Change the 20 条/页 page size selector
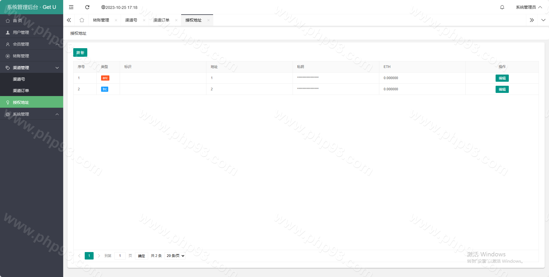 coord(175,256)
